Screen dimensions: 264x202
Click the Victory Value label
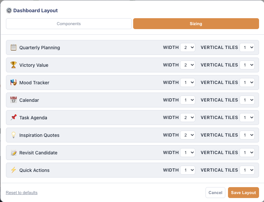34,65
